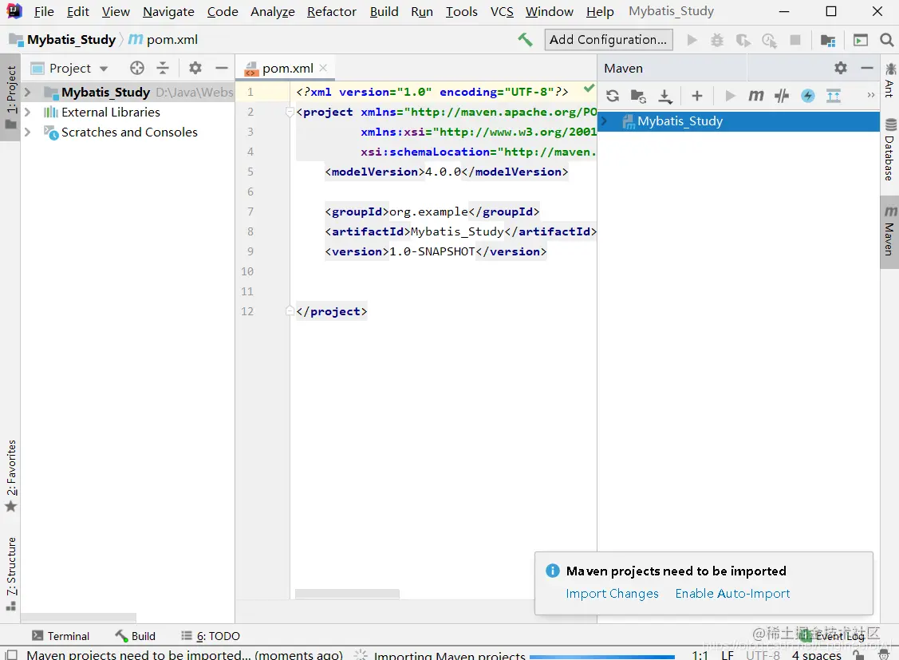The image size is (899, 660).
Task: Click Mybatis_Study breadcrumb in navigation bar
Action: pyautogui.click(x=63, y=40)
